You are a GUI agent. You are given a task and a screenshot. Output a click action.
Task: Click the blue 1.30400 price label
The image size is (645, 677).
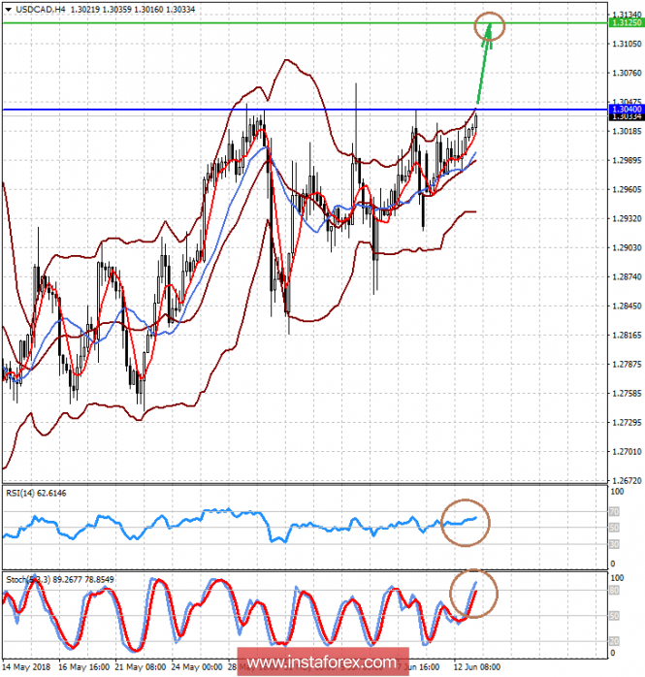pos(625,110)
